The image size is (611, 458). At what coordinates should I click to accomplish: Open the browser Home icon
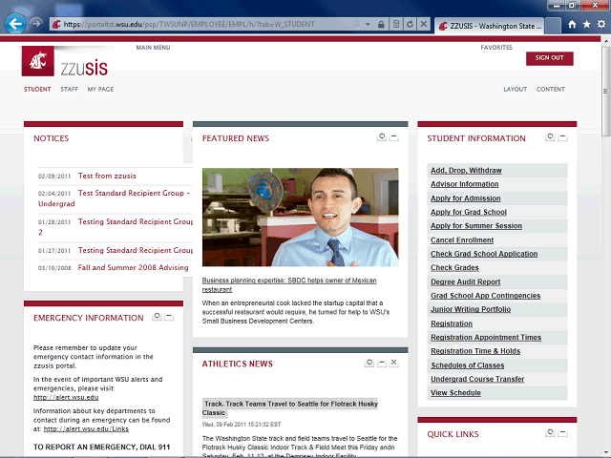(x=572, y=25)
